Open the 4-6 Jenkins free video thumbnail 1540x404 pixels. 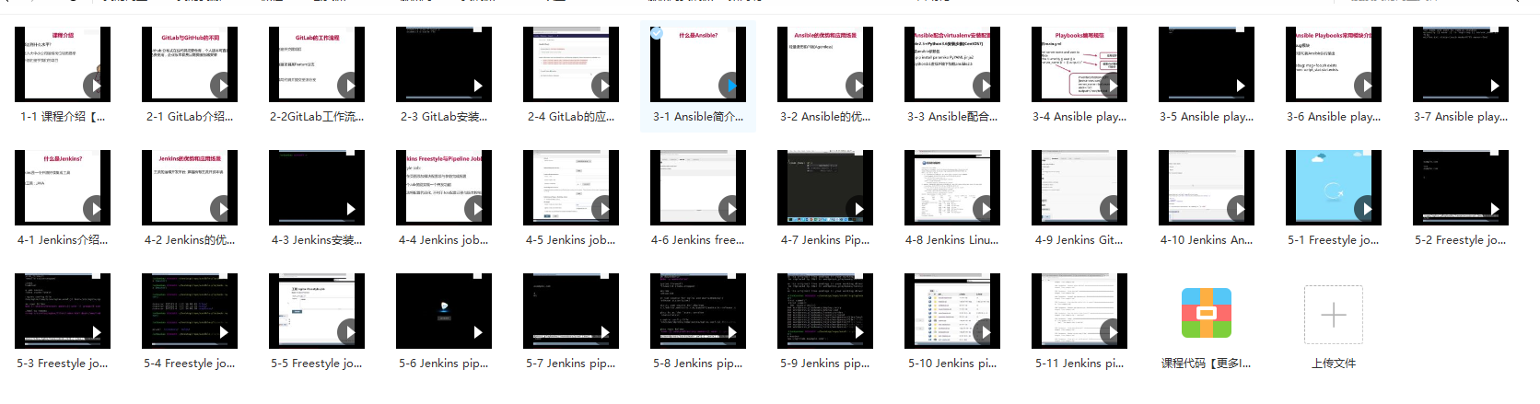tap(698, 187)
